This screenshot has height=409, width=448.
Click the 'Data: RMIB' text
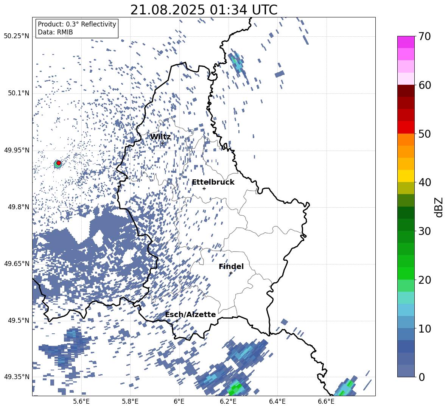pos(55,32)
